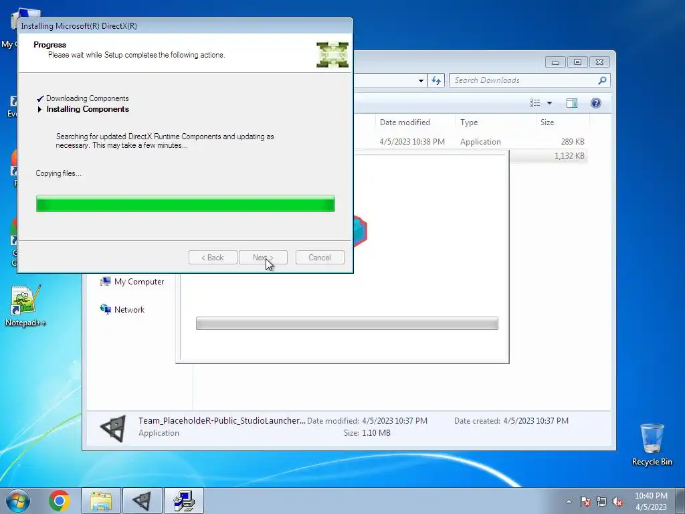Viewport: 685px width, 514px height.
Task: Switch to DirectX installer taskbar item
Action: tap(184, 501)
